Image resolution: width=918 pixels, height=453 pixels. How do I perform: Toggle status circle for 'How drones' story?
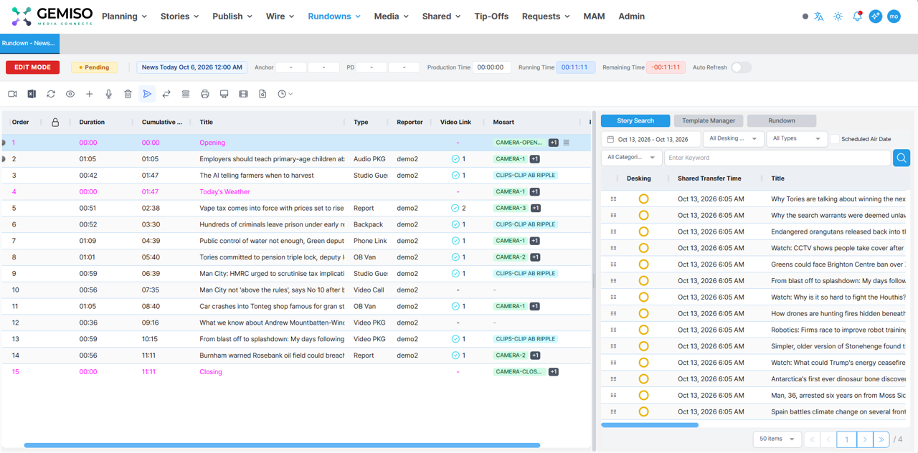point(643,313)
